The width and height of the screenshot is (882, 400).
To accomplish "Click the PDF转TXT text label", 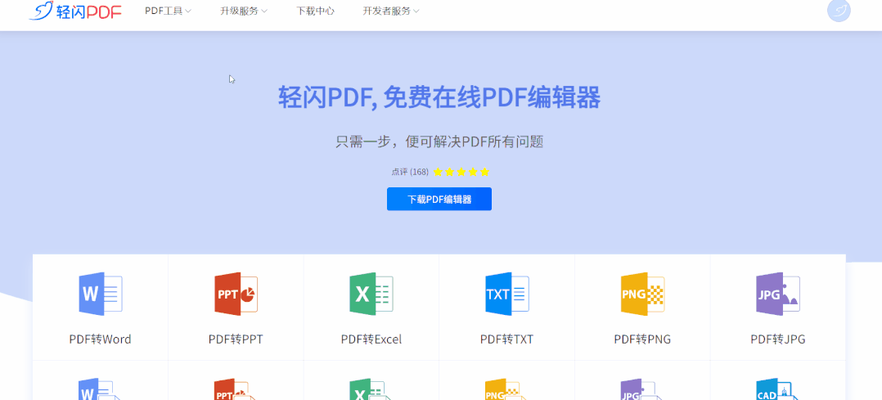I will (x=506, y=339).
